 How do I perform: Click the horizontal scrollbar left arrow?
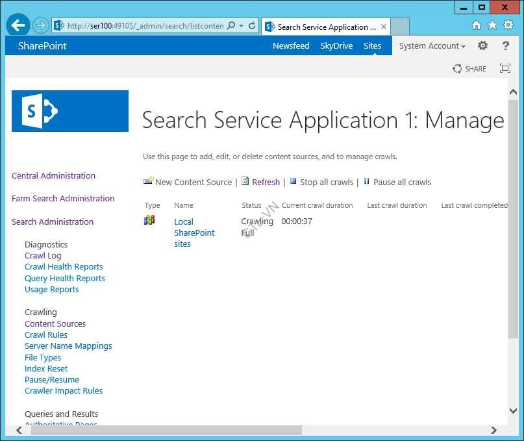19,431
